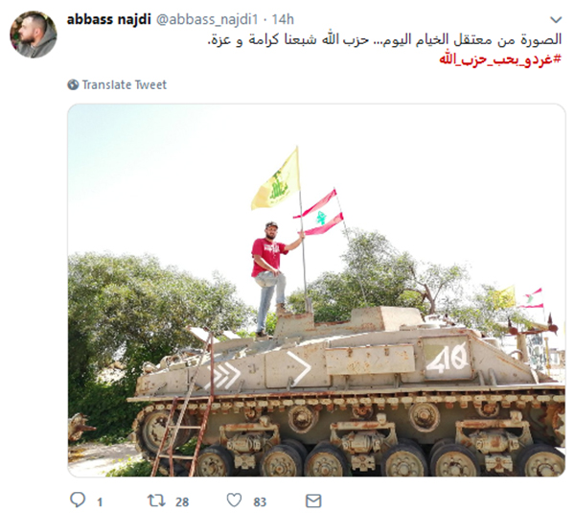Retweet using the retweet arrows icon
Viewport: 575px width, 513px height.
click(156, 501)
